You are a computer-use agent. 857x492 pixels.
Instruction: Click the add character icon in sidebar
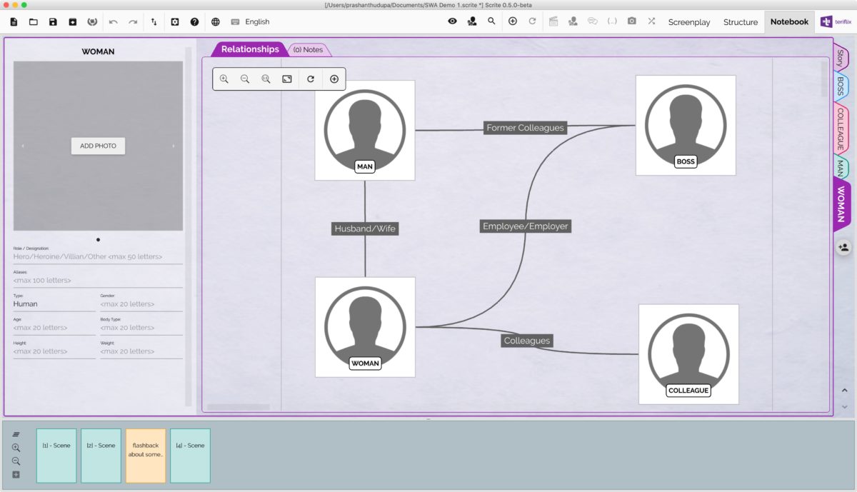[x=843, y=247]
